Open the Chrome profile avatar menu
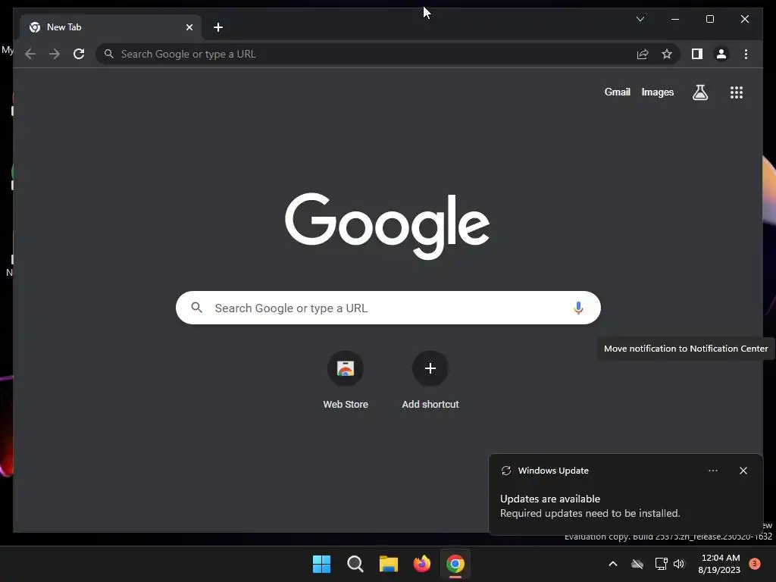Image resolution: width=776 pixels, height=582 pixels. pyautogui.click(x=721, y=54)
